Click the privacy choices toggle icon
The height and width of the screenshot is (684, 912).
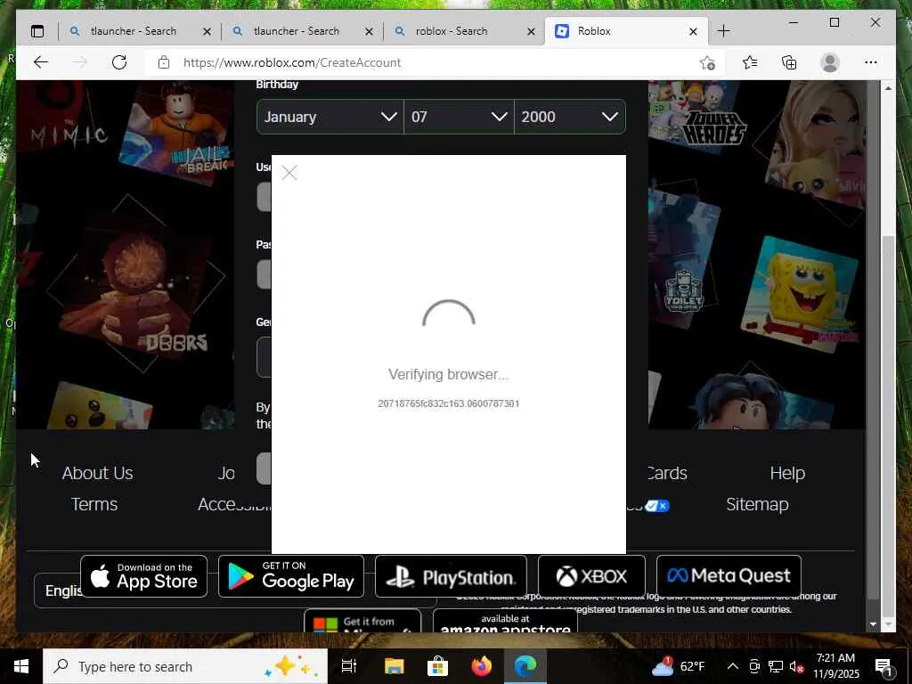657,506
